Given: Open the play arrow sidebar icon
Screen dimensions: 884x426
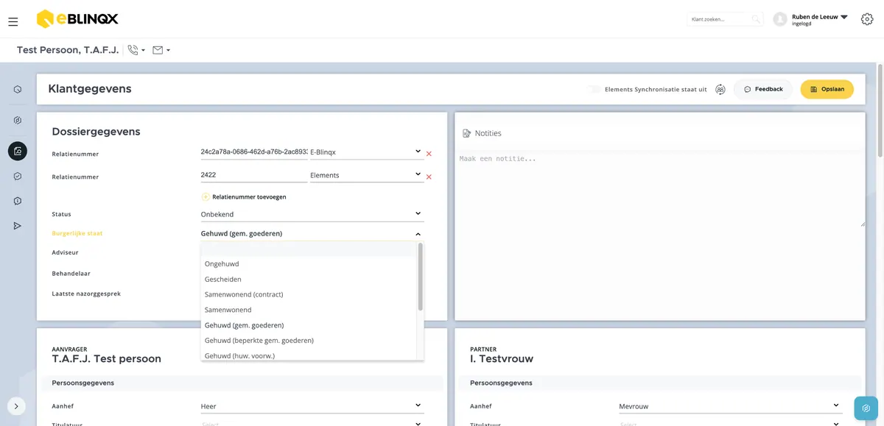Looking at the screenshot, I should point(18,226).
